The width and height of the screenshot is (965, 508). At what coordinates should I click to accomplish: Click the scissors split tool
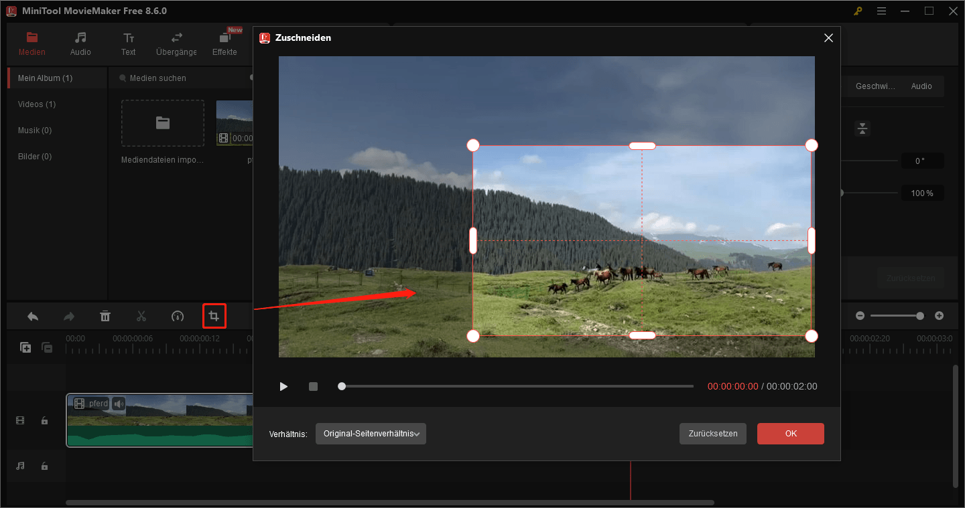141,316
